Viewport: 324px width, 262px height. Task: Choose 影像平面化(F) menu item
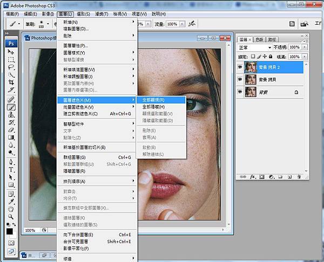click(97, 249)
